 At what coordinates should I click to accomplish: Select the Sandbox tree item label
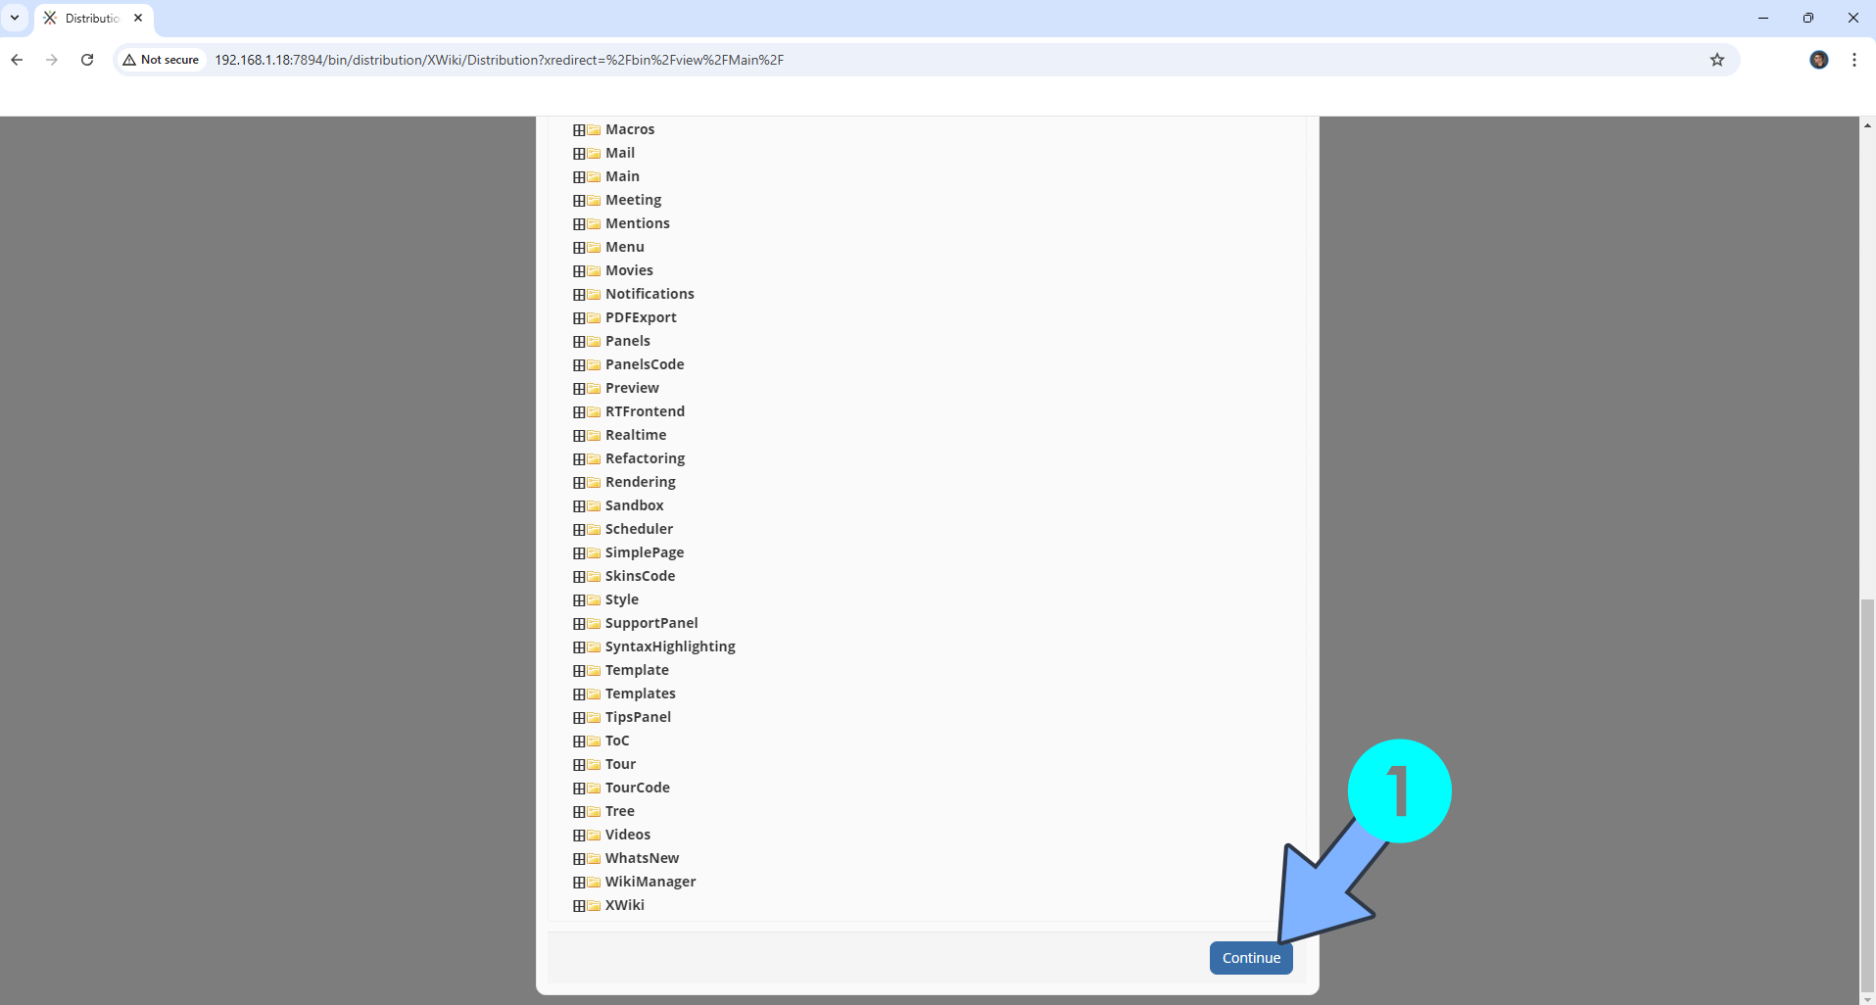(x=635, y=505)
